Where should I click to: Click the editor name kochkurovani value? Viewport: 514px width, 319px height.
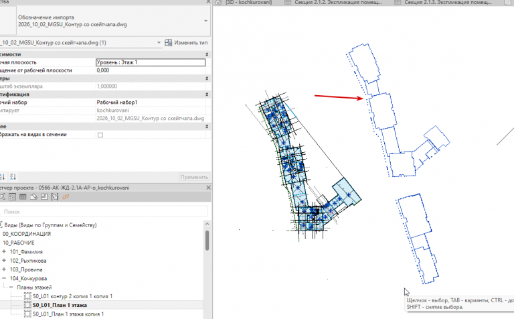151,111
